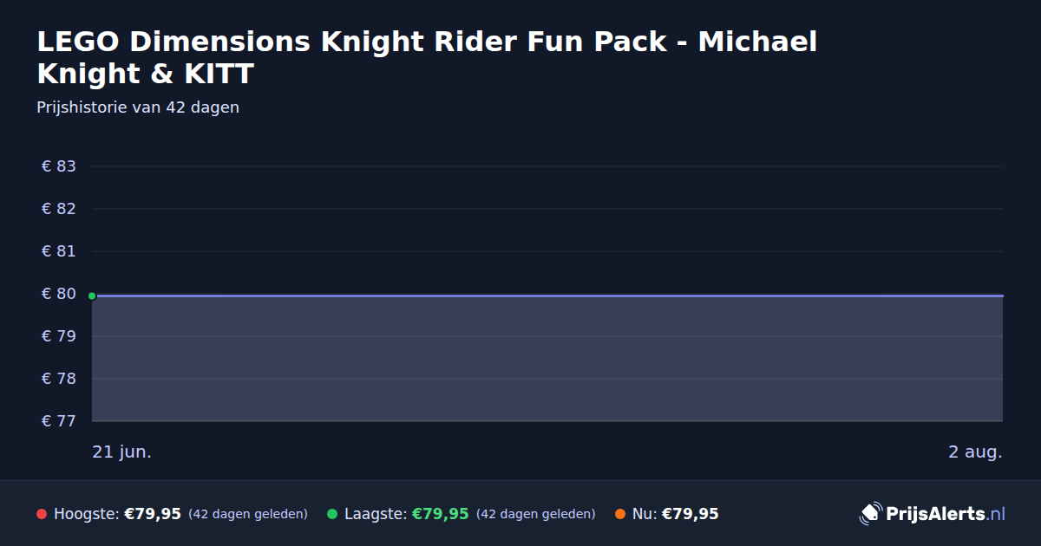Open the PrijsAlerts.nl brand link

coord(933,514)
